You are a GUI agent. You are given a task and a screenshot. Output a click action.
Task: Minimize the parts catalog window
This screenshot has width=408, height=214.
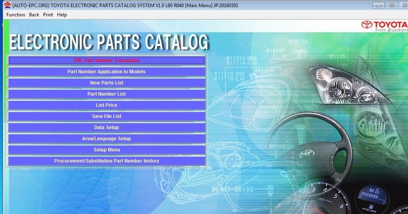pyautogui.click(x=378, y=6)
